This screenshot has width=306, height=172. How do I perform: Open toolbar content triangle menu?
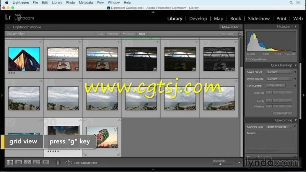pyautogui.click(x=239, y=162)
